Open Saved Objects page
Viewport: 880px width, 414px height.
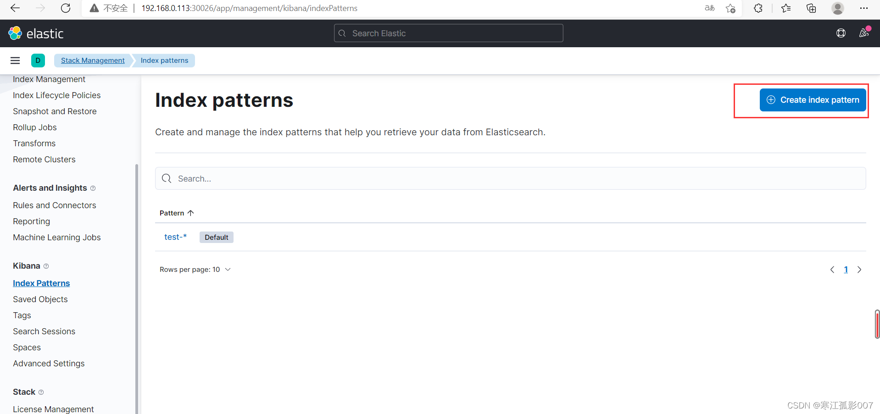tap(40, 299)
